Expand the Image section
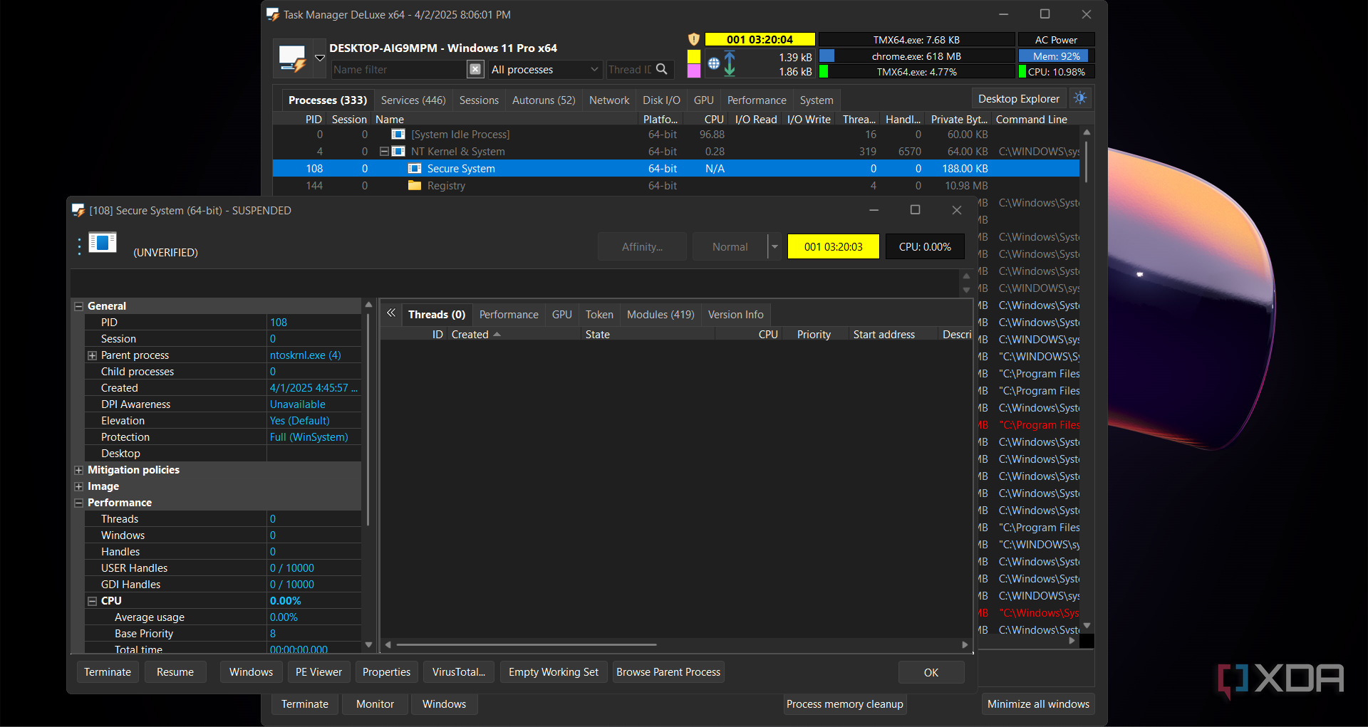Screen dimensions: 1368x727 tap(78, 486)
